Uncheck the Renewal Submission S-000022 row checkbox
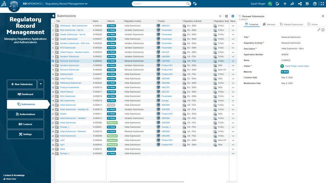Viewport: 326px width, 183px height. (53, 61)
